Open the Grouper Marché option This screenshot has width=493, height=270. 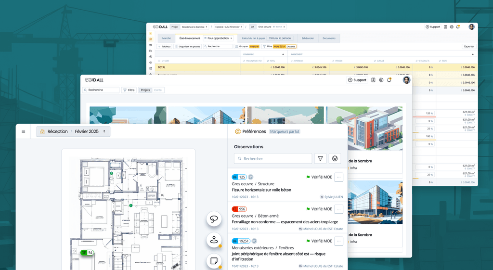pyautogui.click(x=247, y=47)
